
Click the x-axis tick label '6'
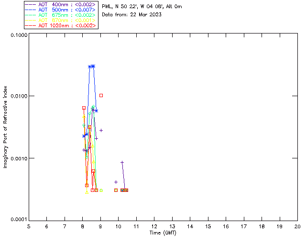click(x=47, y=226)
